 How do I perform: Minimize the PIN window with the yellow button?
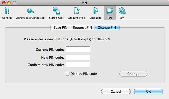[9, 3]
